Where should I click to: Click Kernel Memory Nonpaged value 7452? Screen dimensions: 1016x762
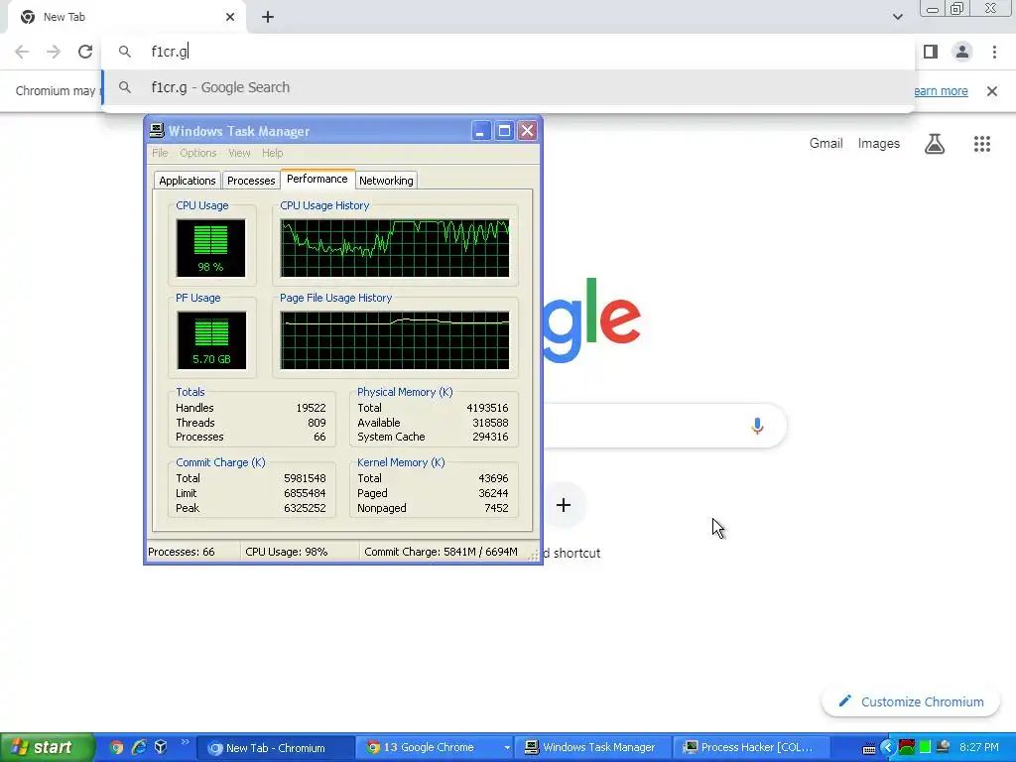(496, 508)
